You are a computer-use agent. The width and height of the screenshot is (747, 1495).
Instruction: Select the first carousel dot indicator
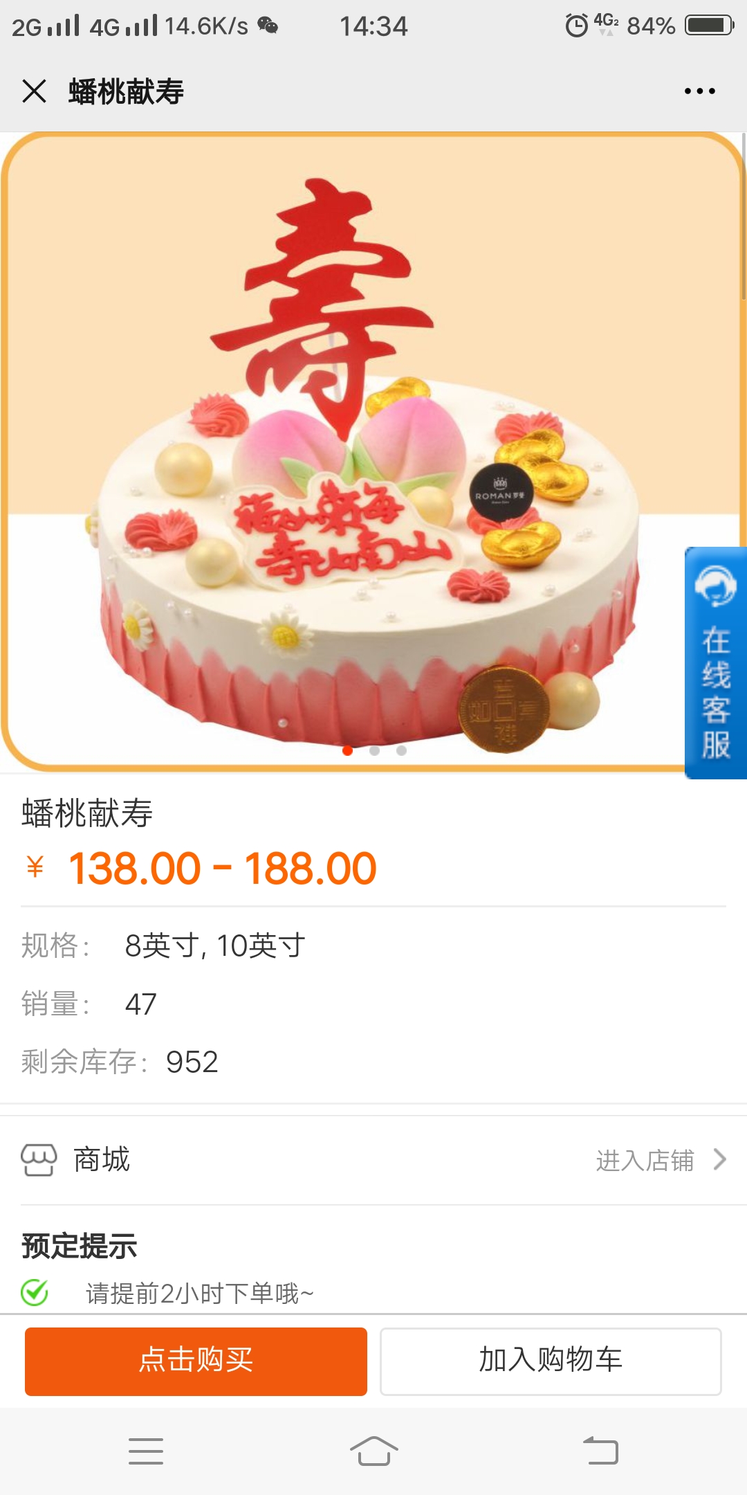click(348, 750)
